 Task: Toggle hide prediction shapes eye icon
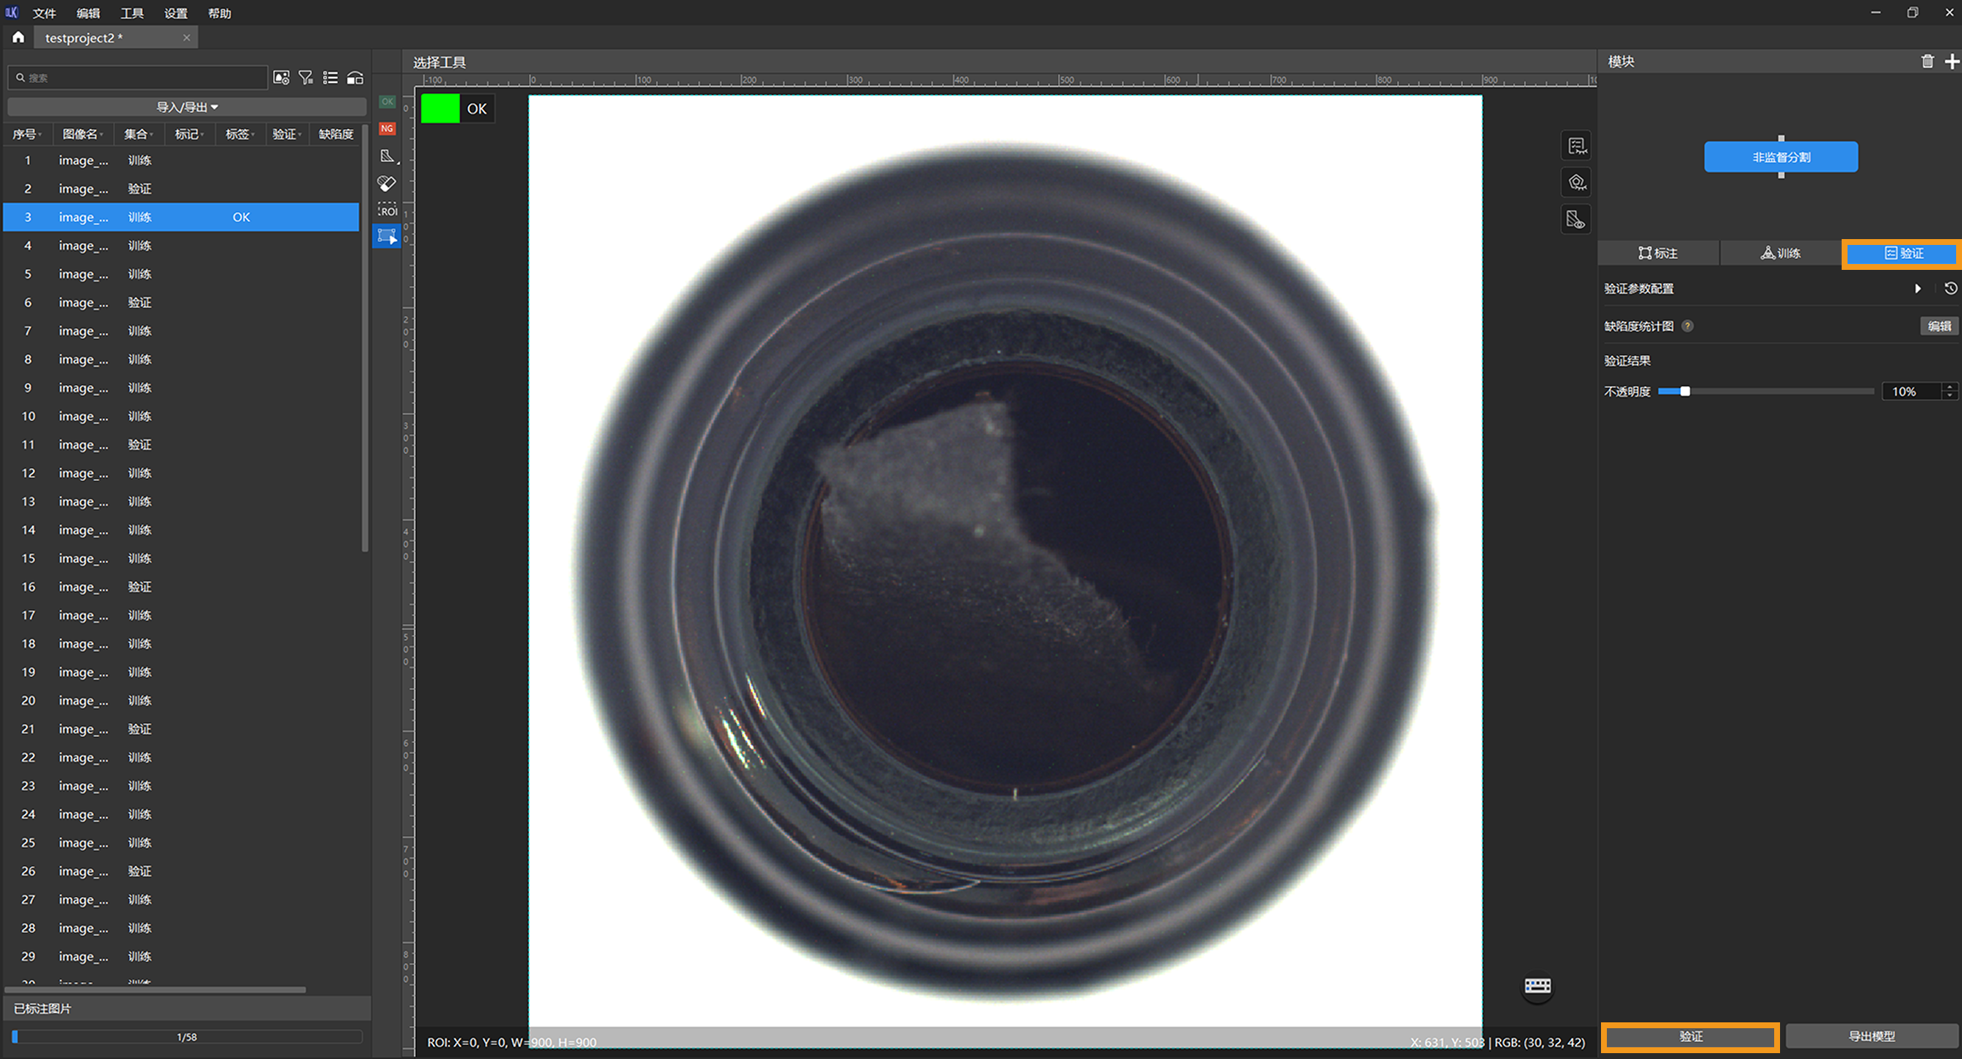(1576, 183)
